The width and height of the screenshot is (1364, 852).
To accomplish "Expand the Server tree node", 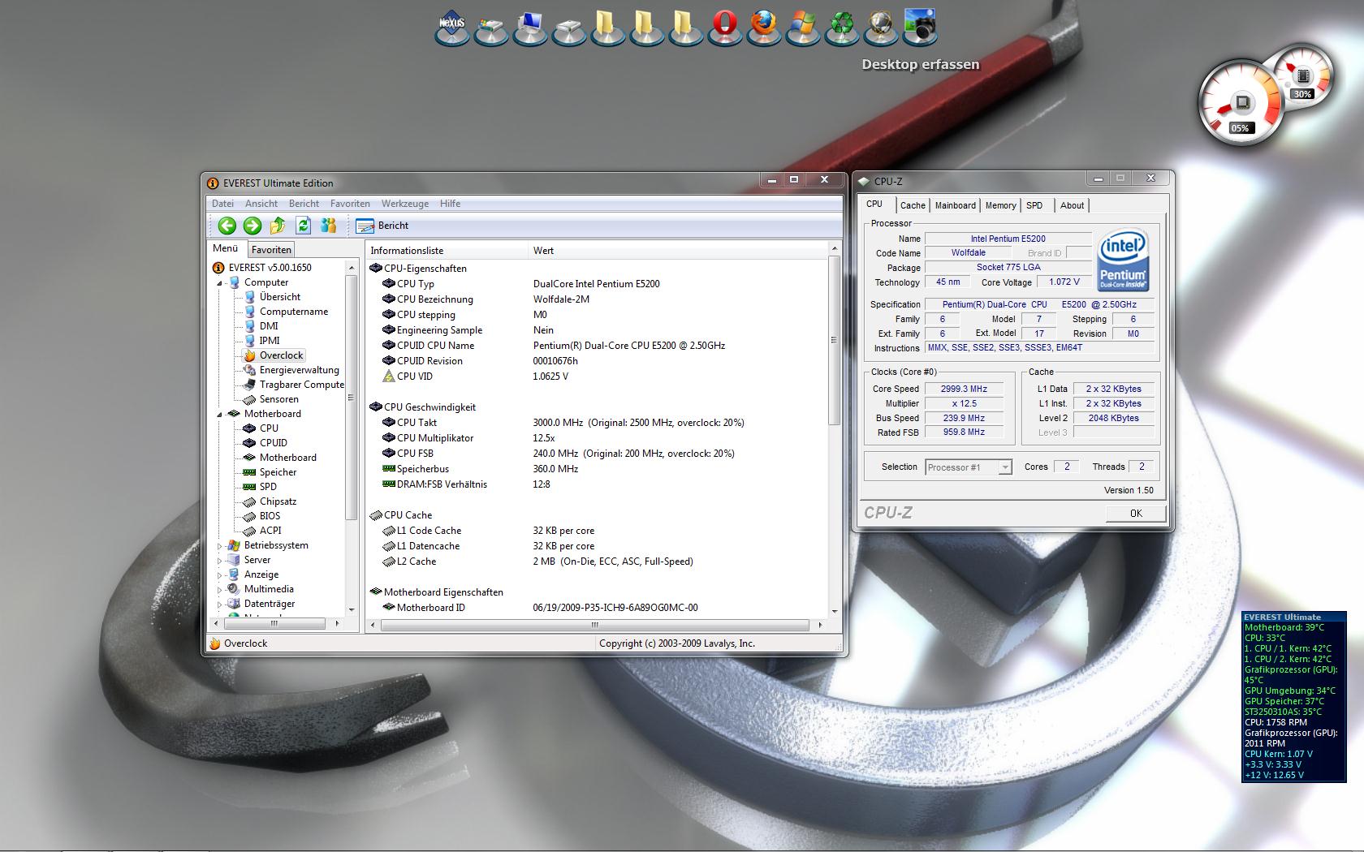I will click(219, 561).
